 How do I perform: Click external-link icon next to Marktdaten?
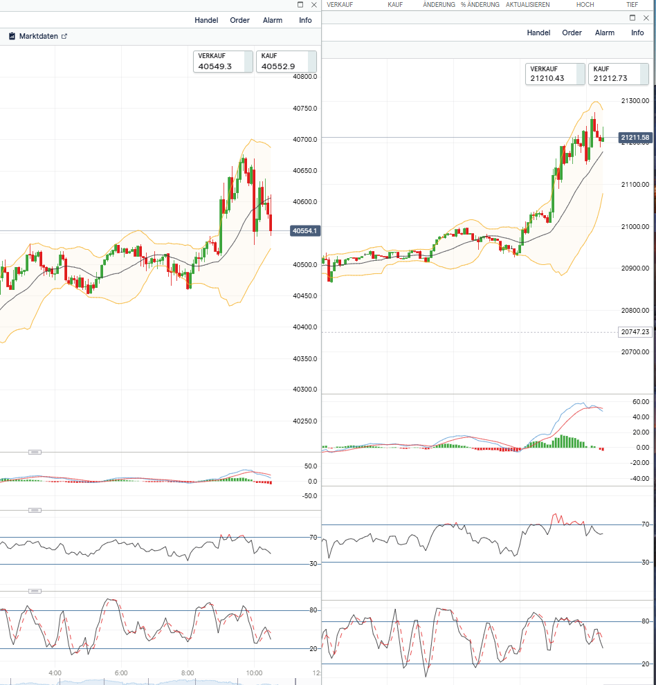64,36
